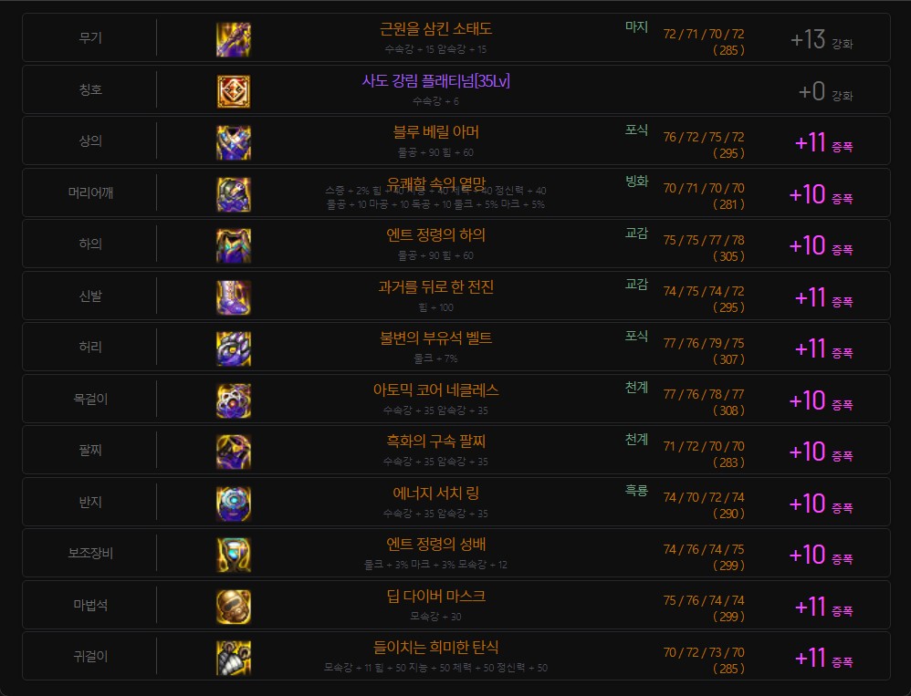Select the 불변의 부유석 벨트 belt icon
The image size is (911, 696).
[233, 348]
